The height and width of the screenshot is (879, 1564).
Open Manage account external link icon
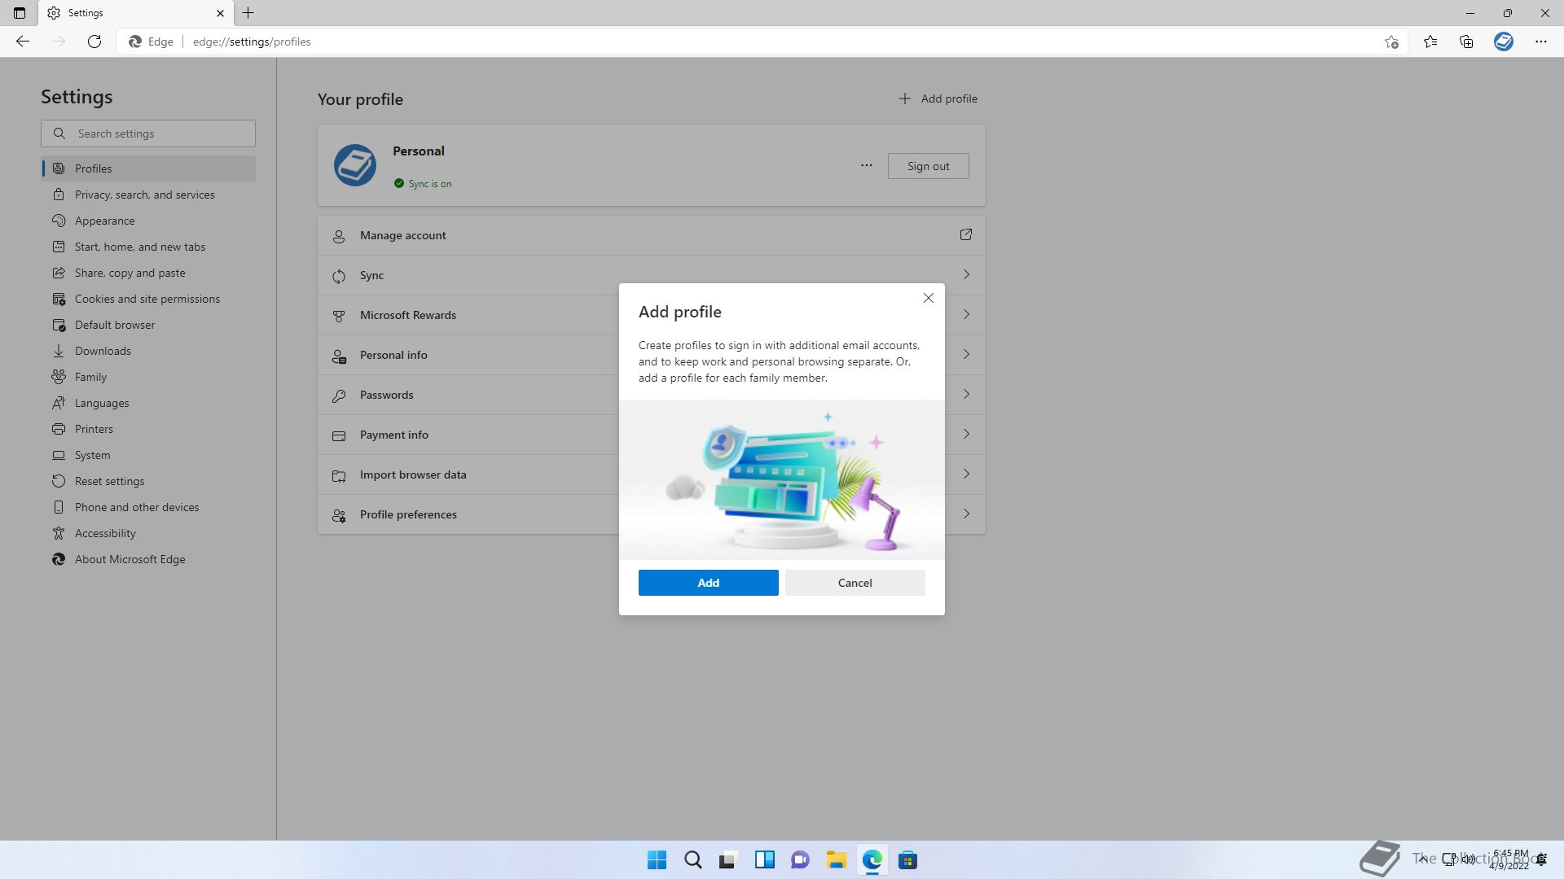coord(965,235)
